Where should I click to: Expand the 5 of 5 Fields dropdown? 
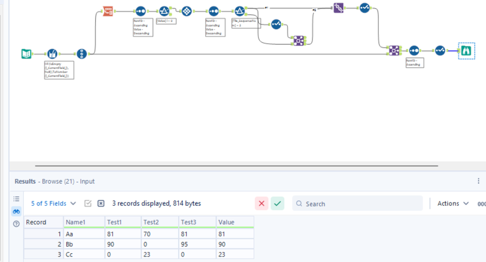[54, 204]
